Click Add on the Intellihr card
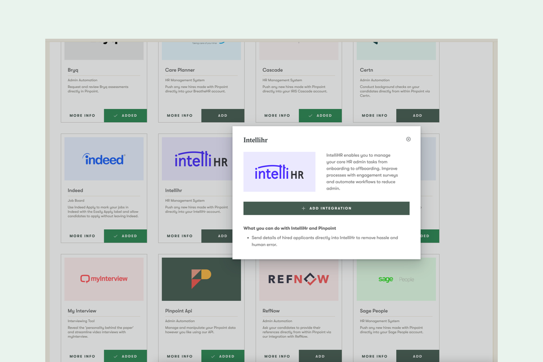 (x=217, y=236)
